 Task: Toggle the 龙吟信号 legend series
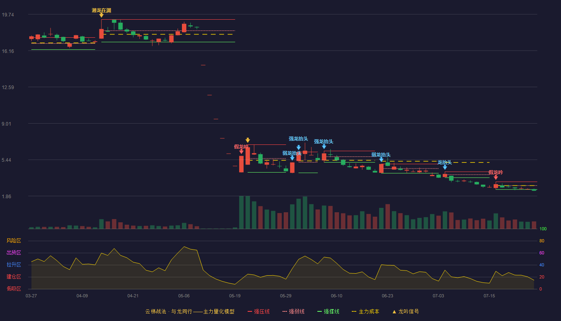(x=406, y=311)
